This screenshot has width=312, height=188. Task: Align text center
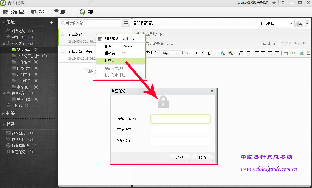pos(270,53)
